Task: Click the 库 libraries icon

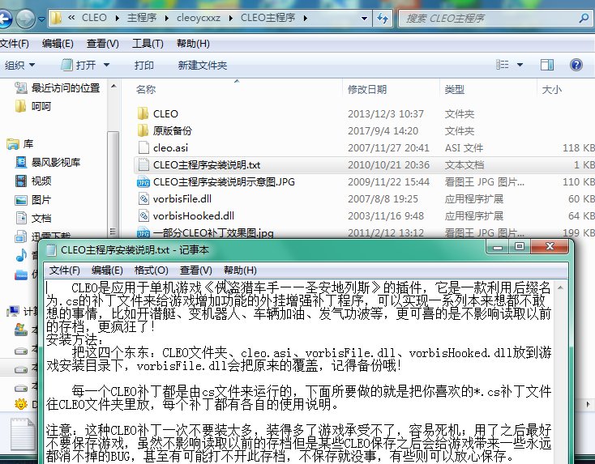Action: click(x=12, y=144)
